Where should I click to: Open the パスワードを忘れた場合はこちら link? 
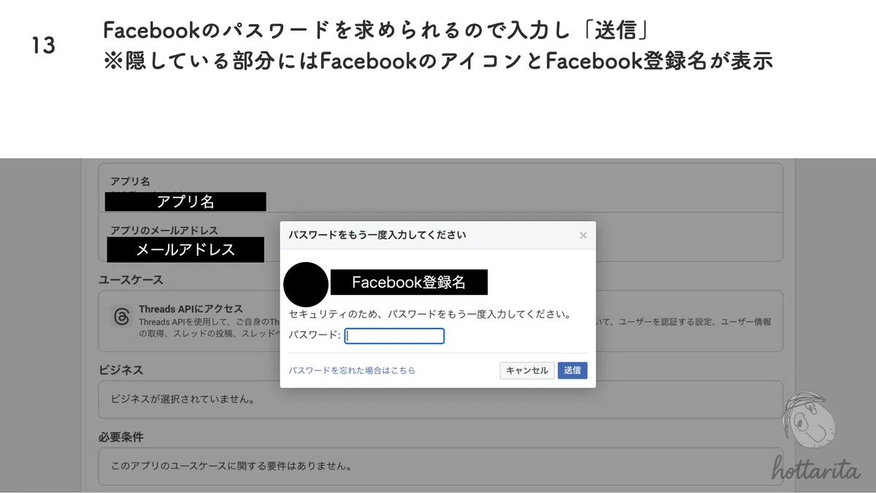352,370
